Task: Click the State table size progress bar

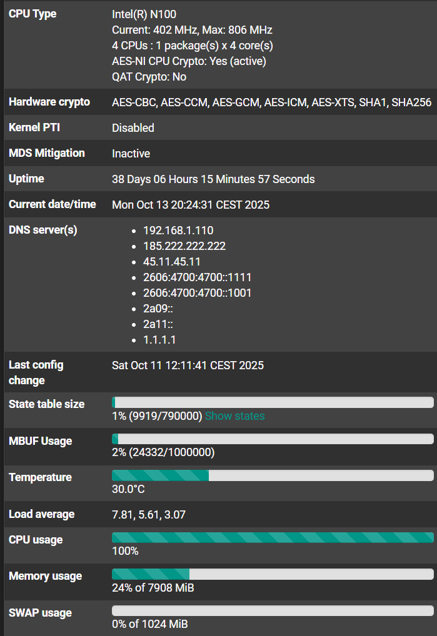Action: coord(272,402)
